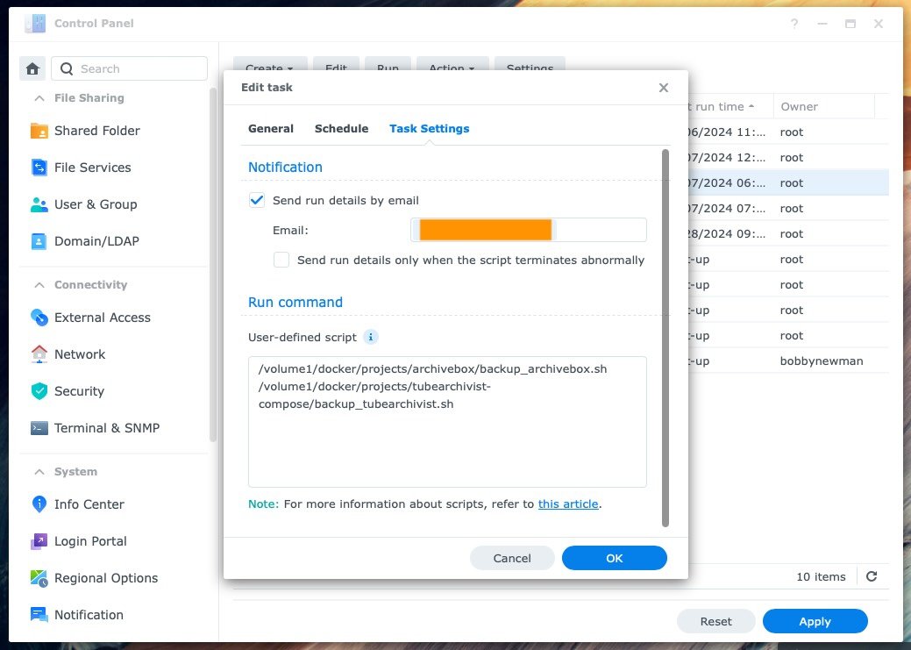911x650 pixels.
Task: Click the Settings toolbar button
Action: tap(530, 64)
